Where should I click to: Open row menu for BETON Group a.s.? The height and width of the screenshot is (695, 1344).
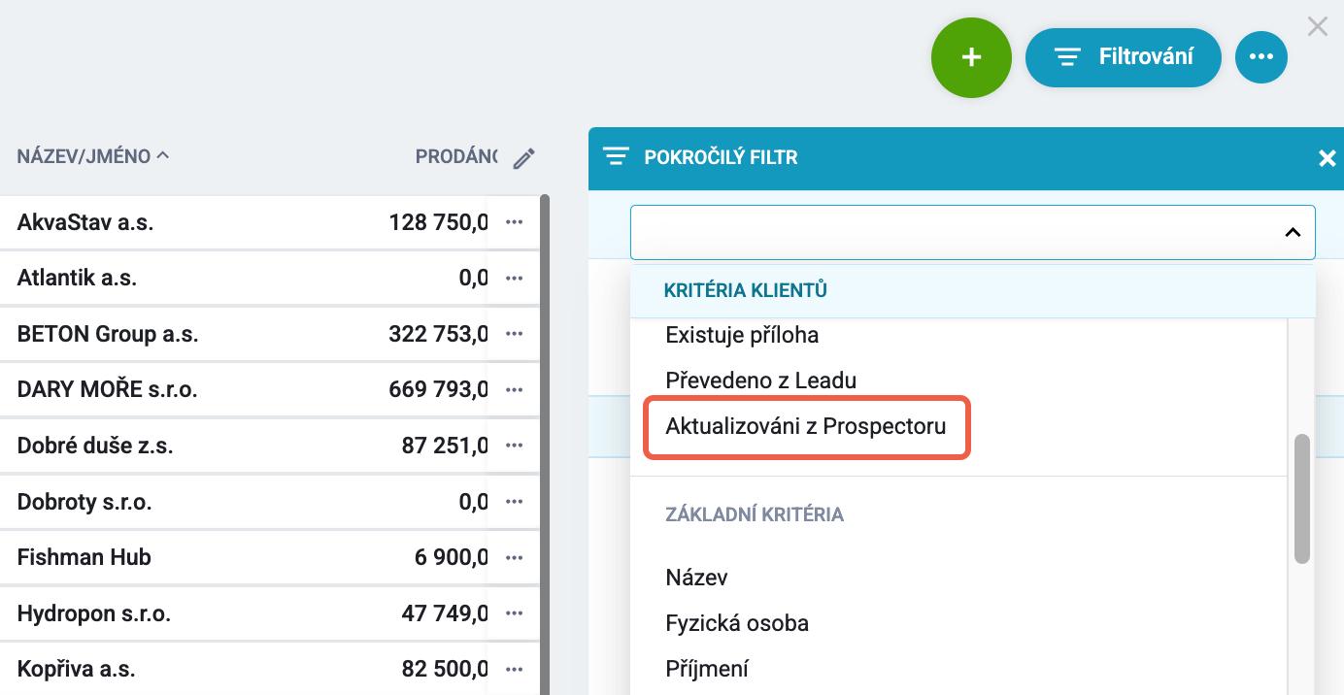(x=515, y=334)
